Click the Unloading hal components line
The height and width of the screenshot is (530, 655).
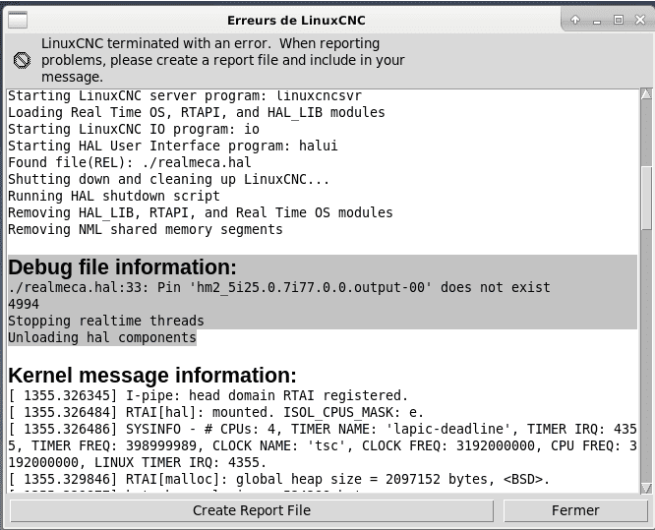[101, 337]
